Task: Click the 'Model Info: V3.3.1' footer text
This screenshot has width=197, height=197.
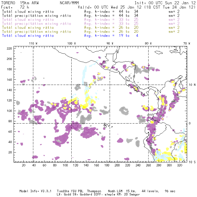Action: pos(35,191)
